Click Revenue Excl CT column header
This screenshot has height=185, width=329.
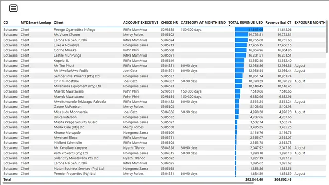pyautogui.click(x=279, y=23)
